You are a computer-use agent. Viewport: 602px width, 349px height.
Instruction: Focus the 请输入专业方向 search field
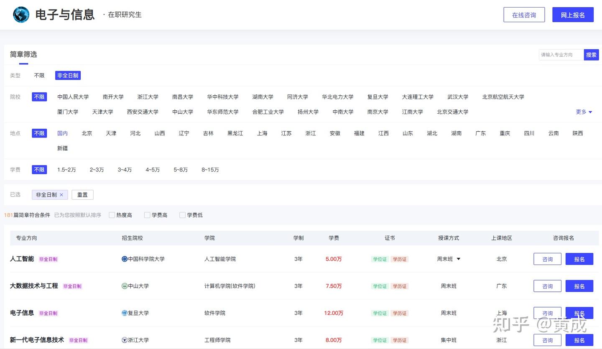561,55
